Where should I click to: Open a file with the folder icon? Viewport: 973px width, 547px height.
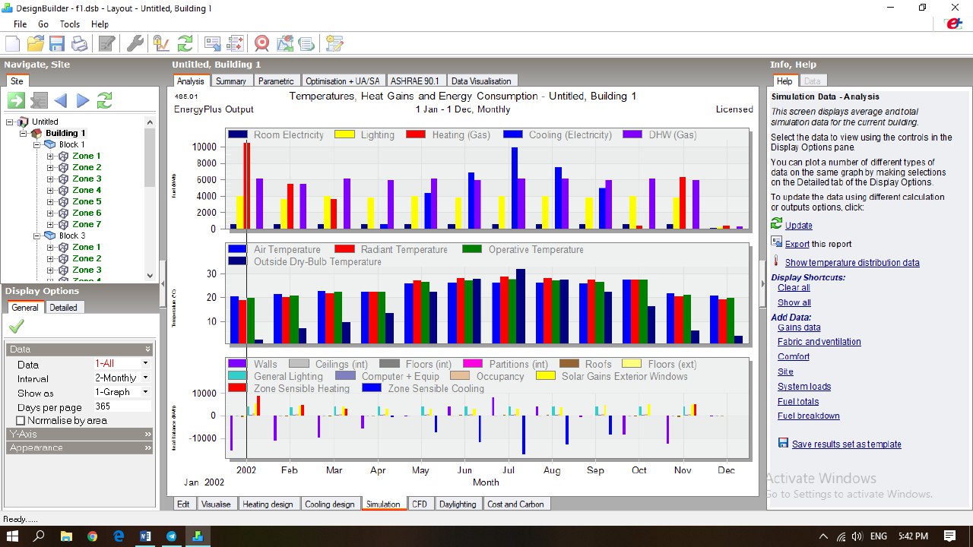[36, 43]
